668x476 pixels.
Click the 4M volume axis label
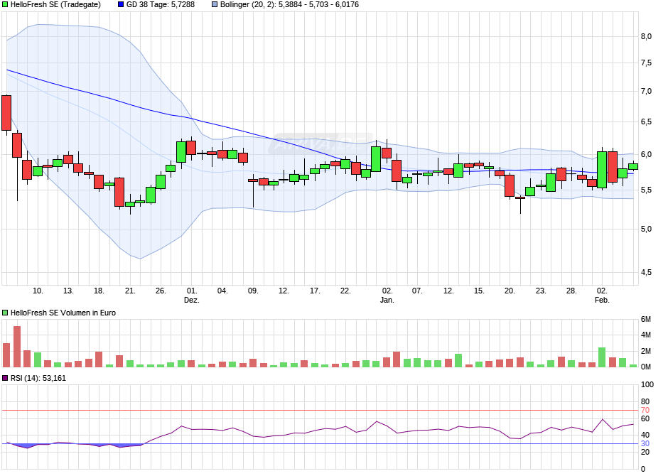[646, 335]
